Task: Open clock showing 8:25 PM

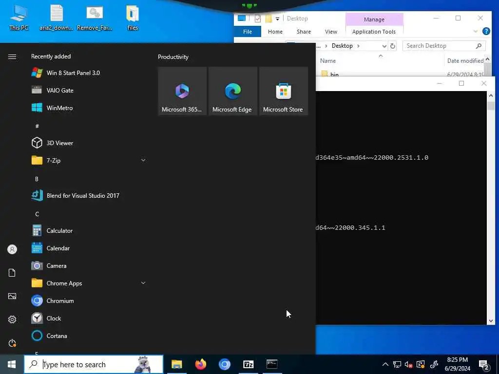Action: coord(457,364)
